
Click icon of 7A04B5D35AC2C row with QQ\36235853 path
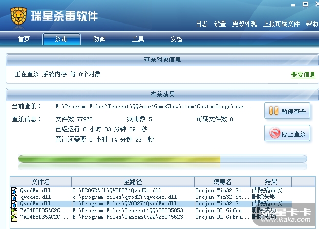click(x=14, y=211)
